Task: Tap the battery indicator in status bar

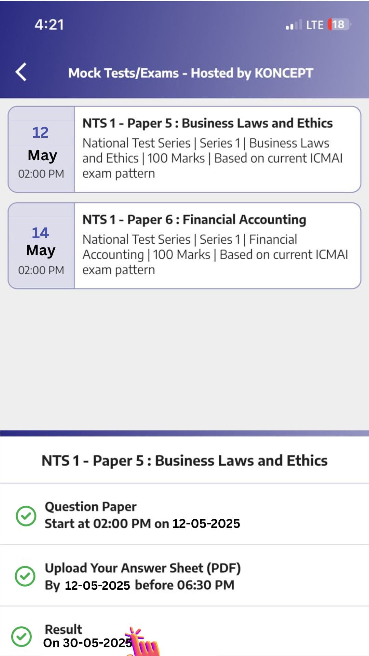Action: pyautogui.click(x=339, y=25)
